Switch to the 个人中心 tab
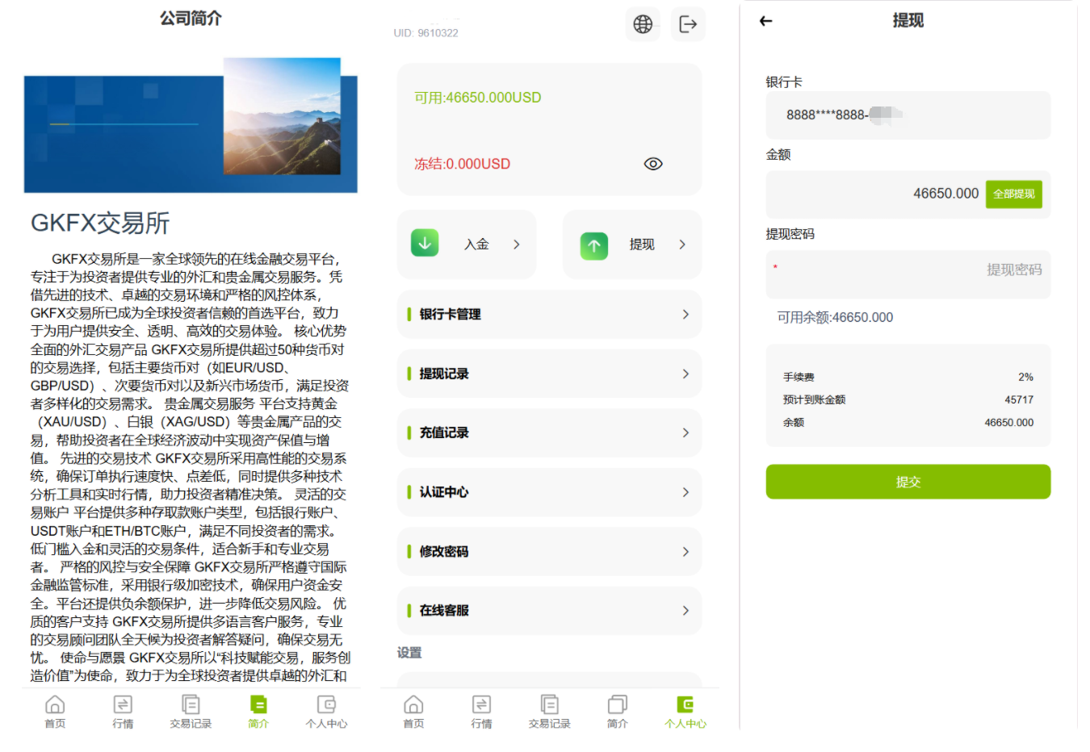The image size is (1090, 752). tap(685, 710)
